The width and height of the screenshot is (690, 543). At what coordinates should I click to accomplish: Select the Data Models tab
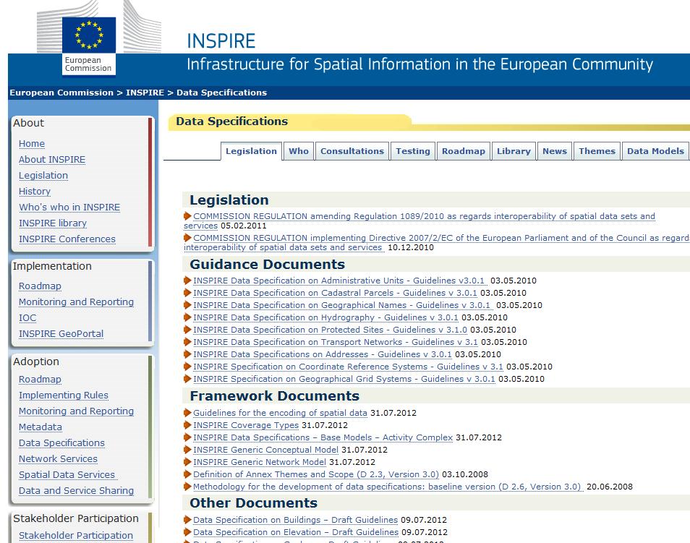[x=655, y=151]
